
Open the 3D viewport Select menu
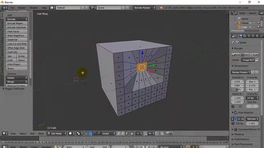click(x=23, y=134)
